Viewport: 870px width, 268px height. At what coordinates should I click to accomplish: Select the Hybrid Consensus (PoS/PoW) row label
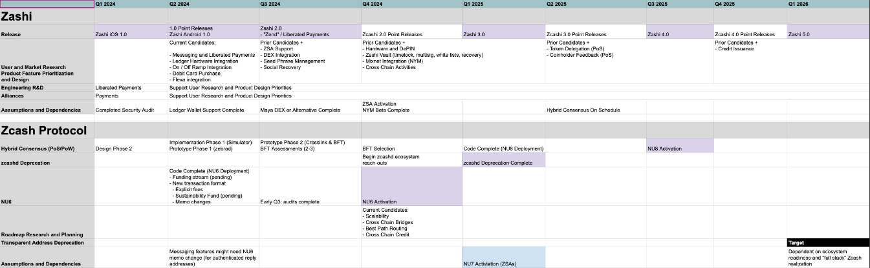(47, 145)
